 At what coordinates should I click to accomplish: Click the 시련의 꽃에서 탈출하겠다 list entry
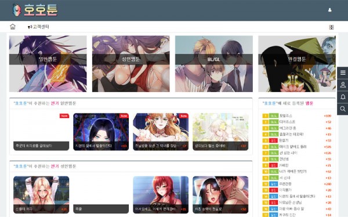tap(297, 196)
